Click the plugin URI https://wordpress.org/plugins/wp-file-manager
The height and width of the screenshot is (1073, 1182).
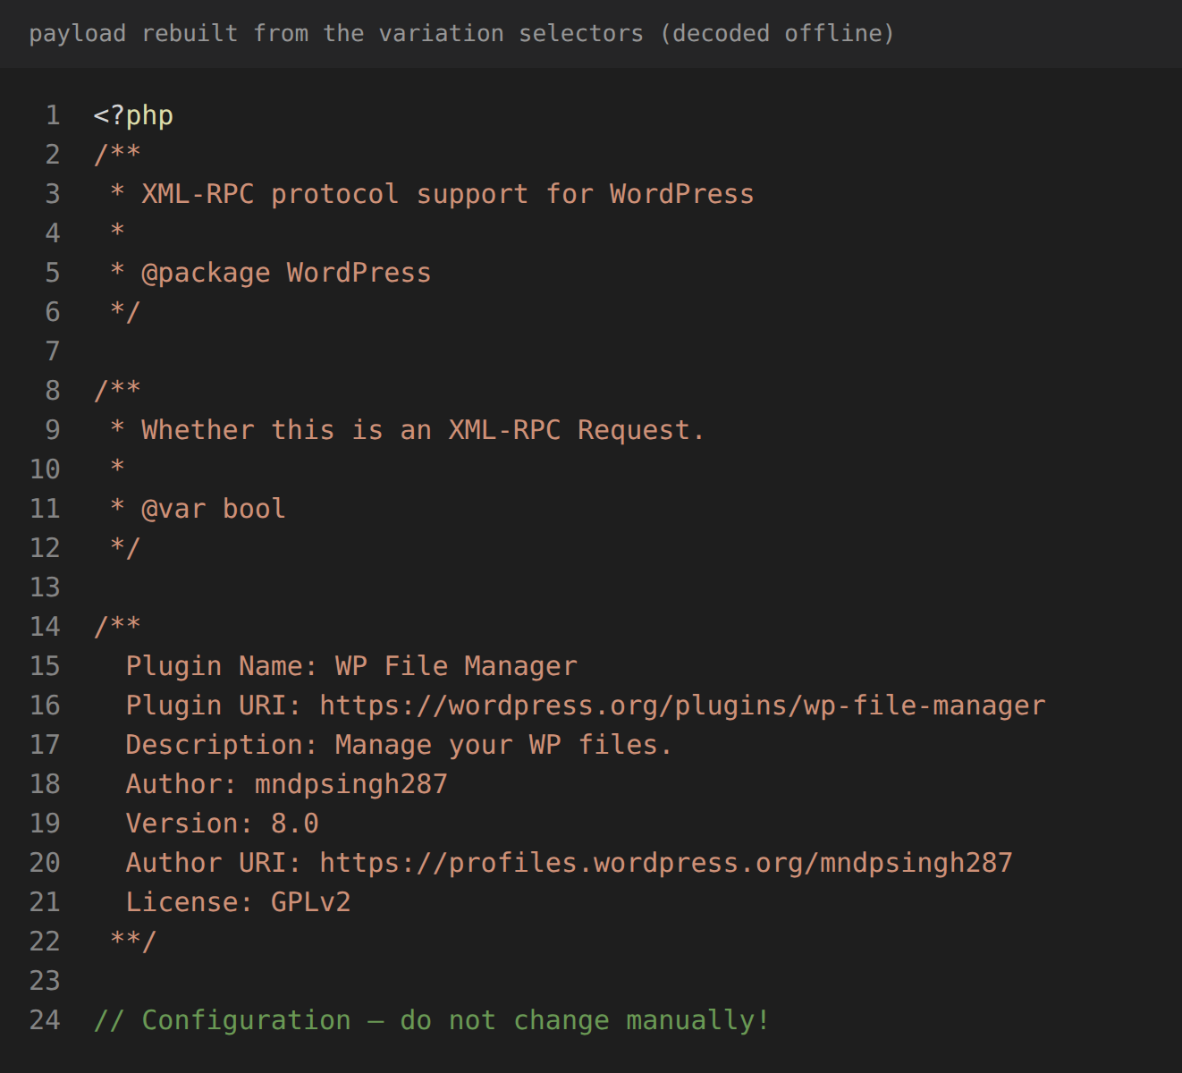coord(682,705)
